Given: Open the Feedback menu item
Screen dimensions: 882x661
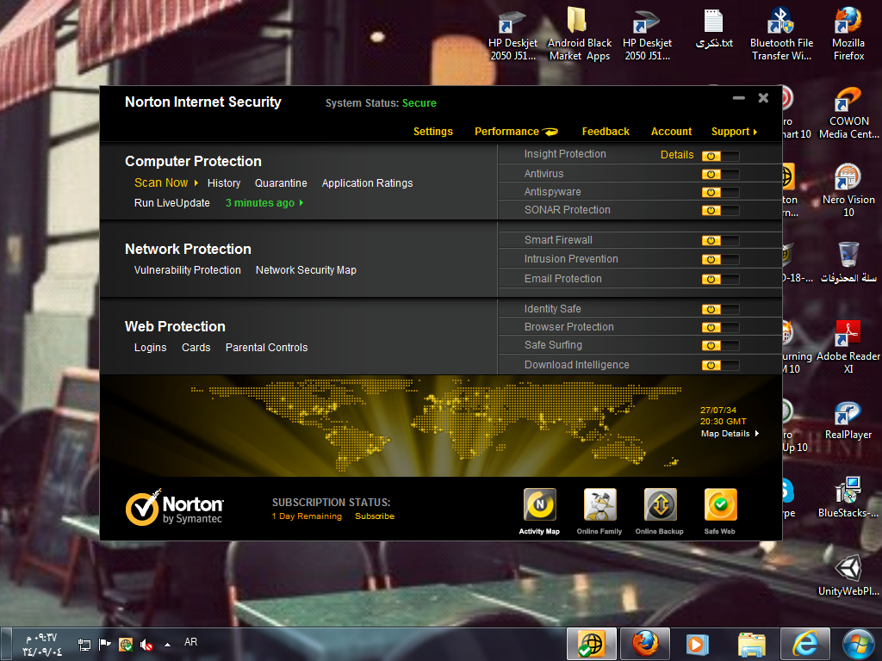Looking at the screenshot, I should tap(606, 132).
